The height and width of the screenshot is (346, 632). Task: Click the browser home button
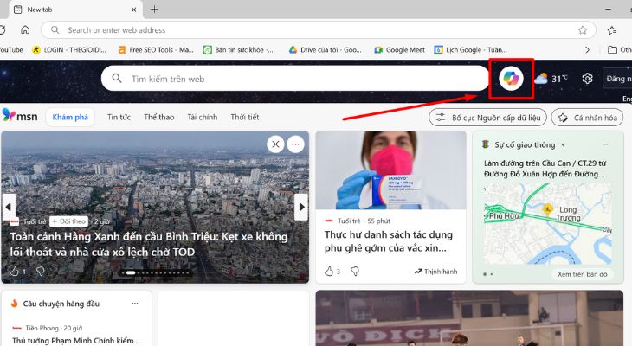(x=25, y=29)
